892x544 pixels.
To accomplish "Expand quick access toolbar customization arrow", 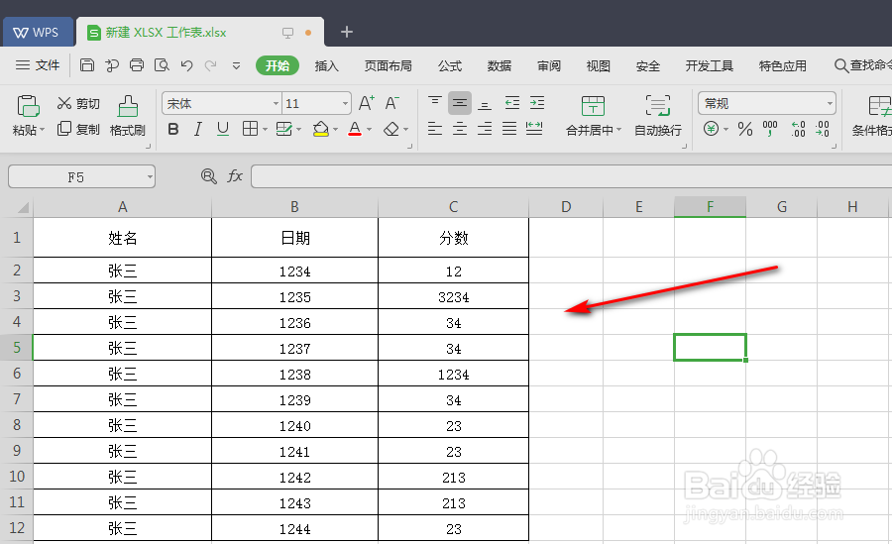I will 236,66.
